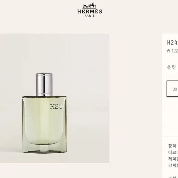Viewport: 178px width, 178px height.
Task: Select the 30 ml size option
Action: coord(172,89)
